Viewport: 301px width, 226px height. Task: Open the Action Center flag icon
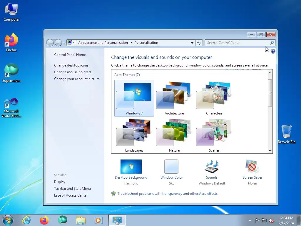(257, 220)
